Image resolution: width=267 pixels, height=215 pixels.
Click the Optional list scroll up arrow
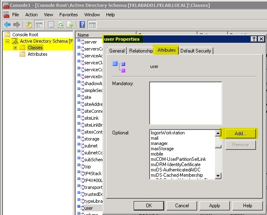(218, 133)
